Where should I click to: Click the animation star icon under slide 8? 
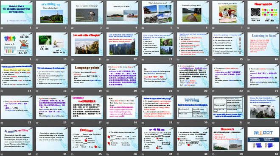249,28
